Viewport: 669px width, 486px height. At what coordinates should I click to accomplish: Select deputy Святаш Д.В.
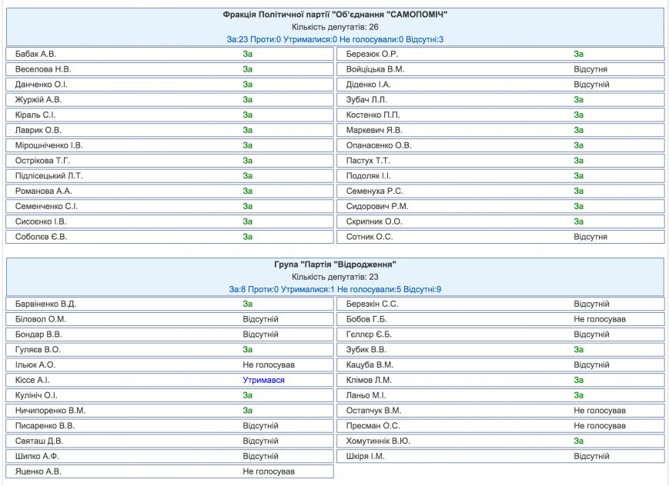pos(38,441)
